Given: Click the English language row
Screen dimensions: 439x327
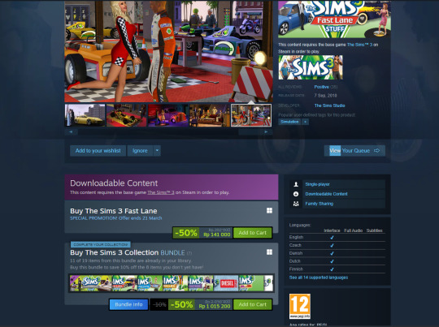Looking at the screenshot, I should point(337,237).
